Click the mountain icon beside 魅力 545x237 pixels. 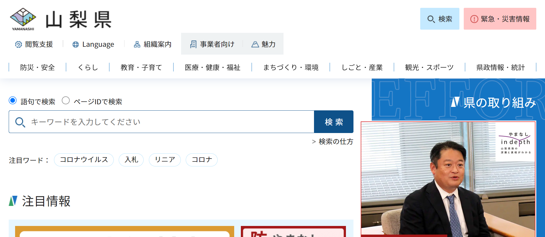(x=255, y=44)
